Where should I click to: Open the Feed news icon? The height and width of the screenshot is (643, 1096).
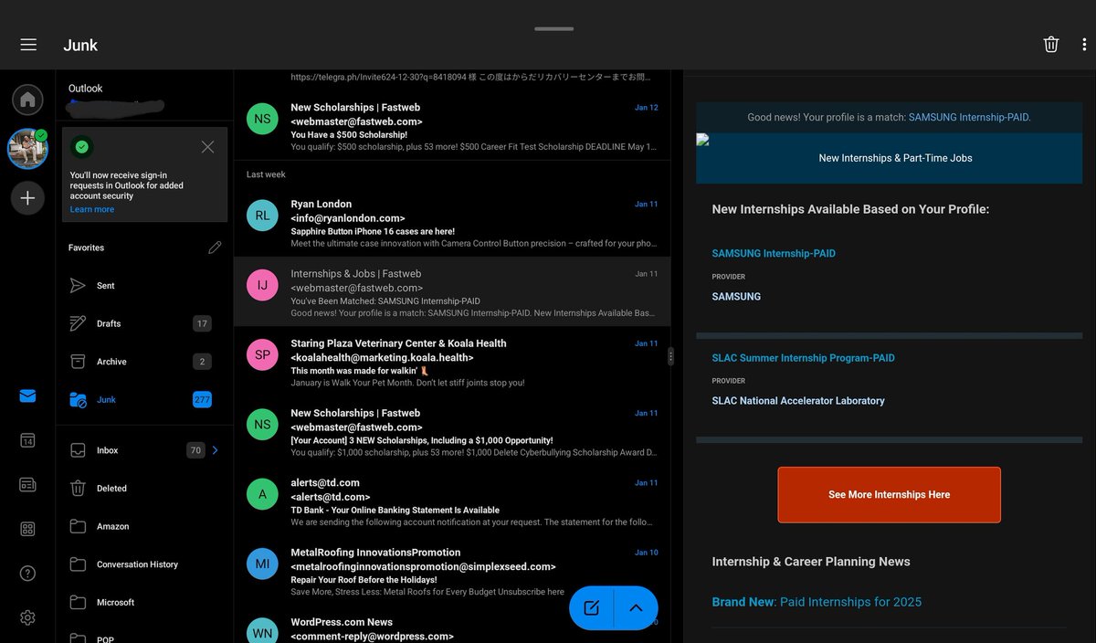coord(27,485)
